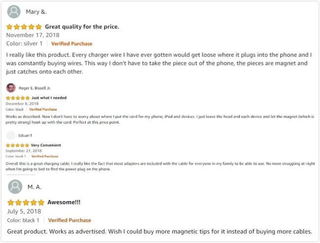Click the star rating next to 'Awesome!!!'

pyautogui.click(x=26, y=203)
